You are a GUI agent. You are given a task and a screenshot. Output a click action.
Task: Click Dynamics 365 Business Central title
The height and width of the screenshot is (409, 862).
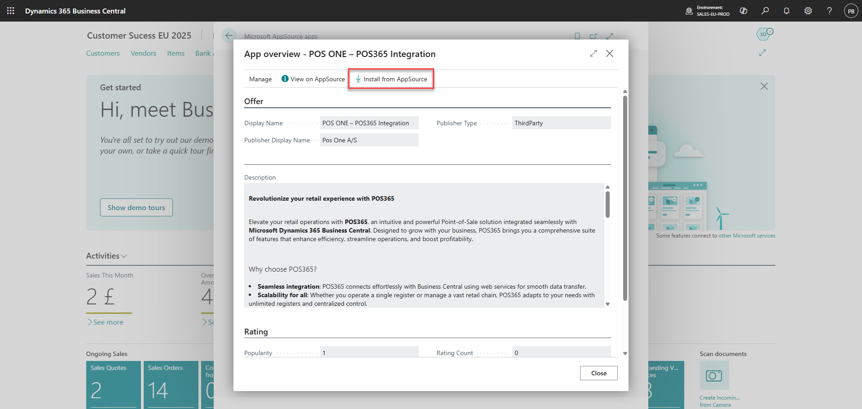pyautogui.click(x=75, y=11)
